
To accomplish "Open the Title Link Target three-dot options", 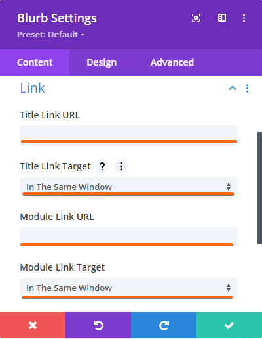I will [x=121, y=166].
